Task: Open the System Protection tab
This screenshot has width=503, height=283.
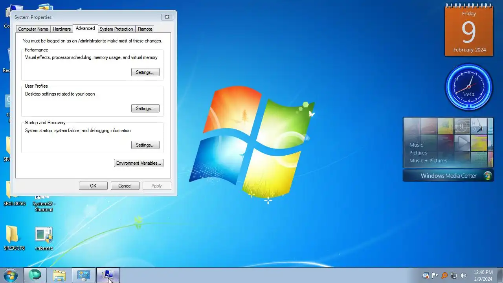Action: click(x=116, y=29)
